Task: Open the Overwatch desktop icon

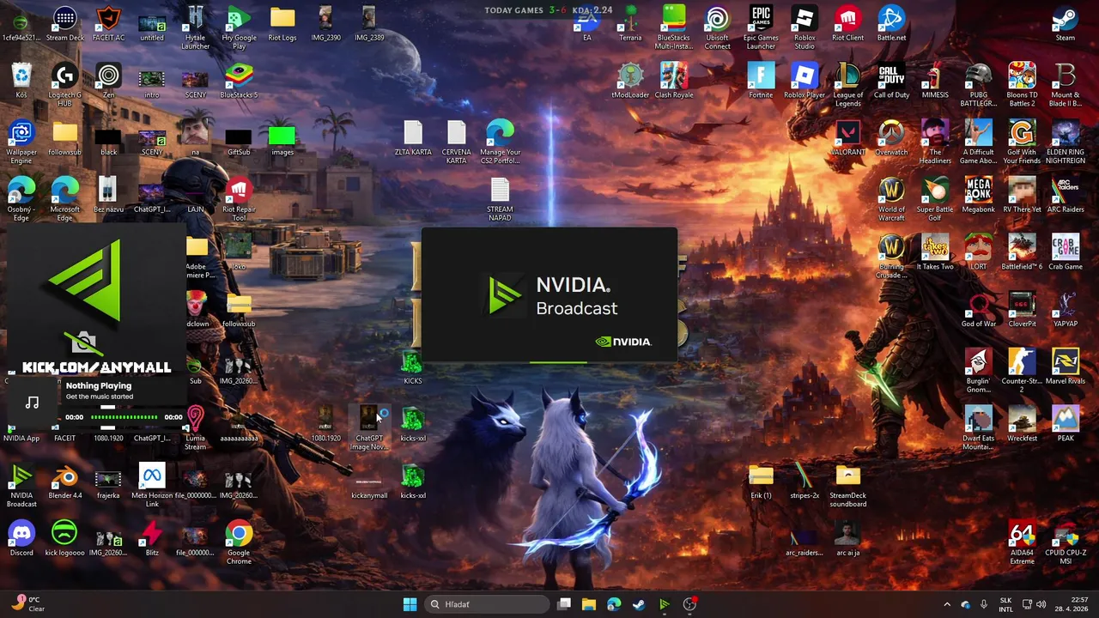Action: [891, 139]
